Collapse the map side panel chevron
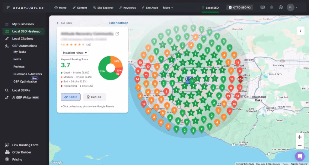The width and height of the screenshot is (309, 165). (300, 31)
